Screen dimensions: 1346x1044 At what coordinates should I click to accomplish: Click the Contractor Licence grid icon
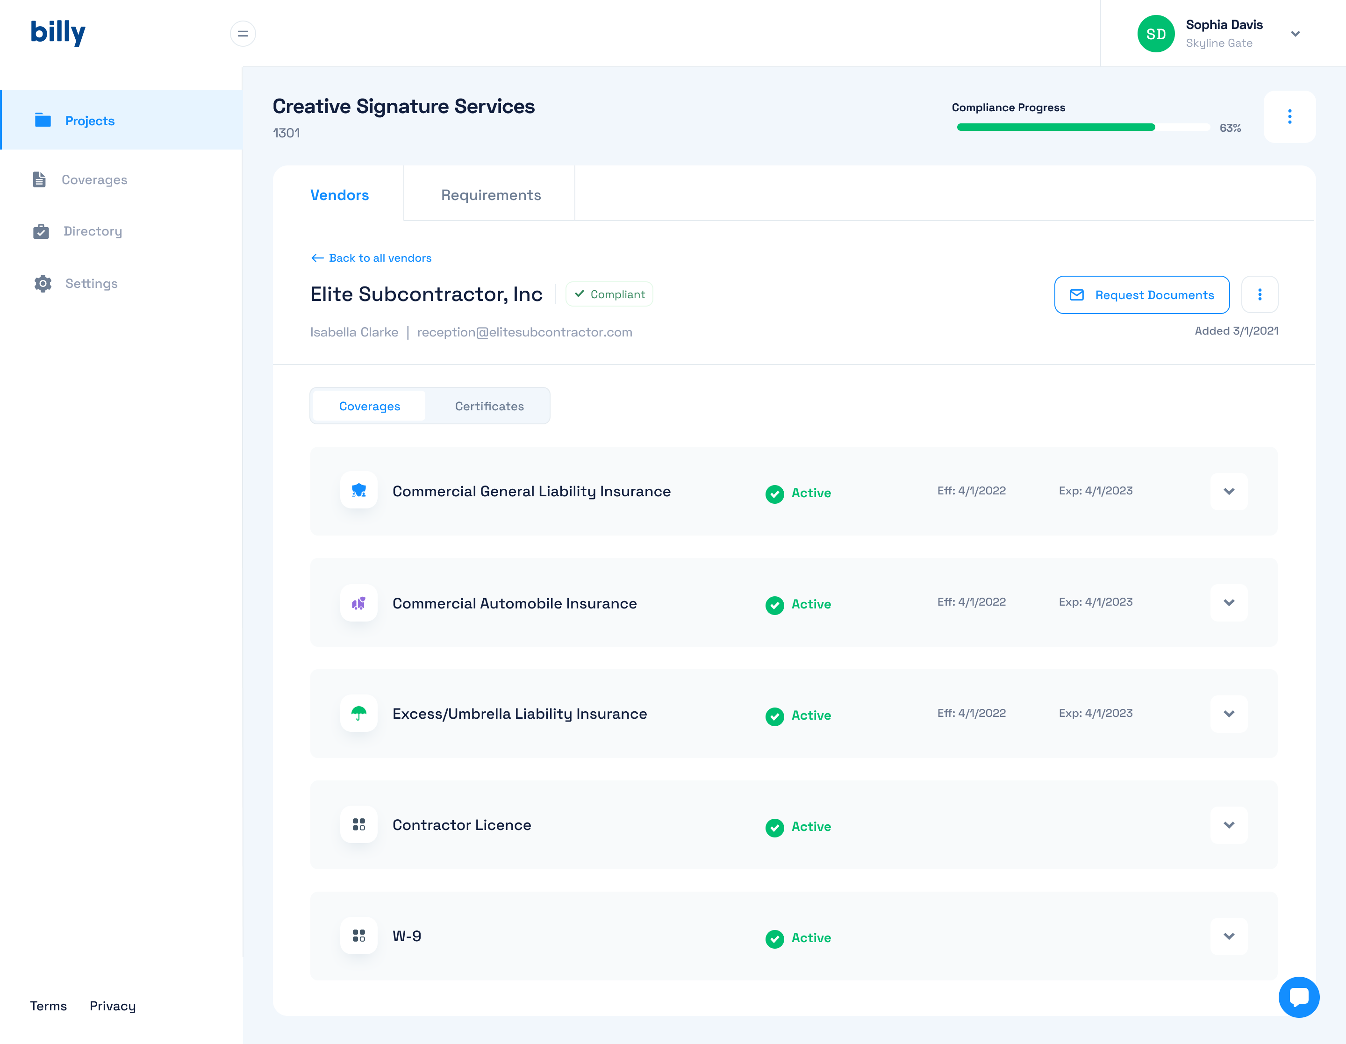(358, 825)
